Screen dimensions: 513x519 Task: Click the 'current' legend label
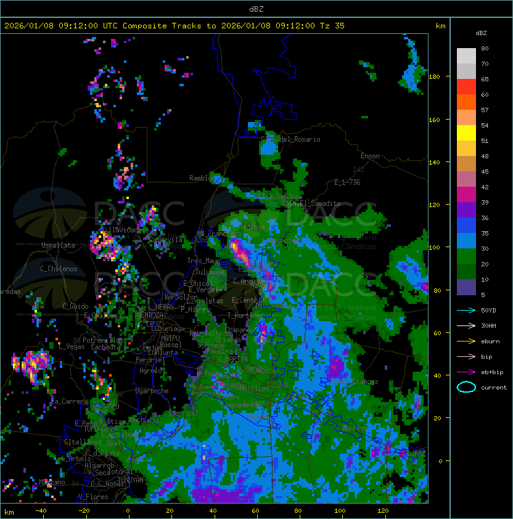(x=494, y=388)
